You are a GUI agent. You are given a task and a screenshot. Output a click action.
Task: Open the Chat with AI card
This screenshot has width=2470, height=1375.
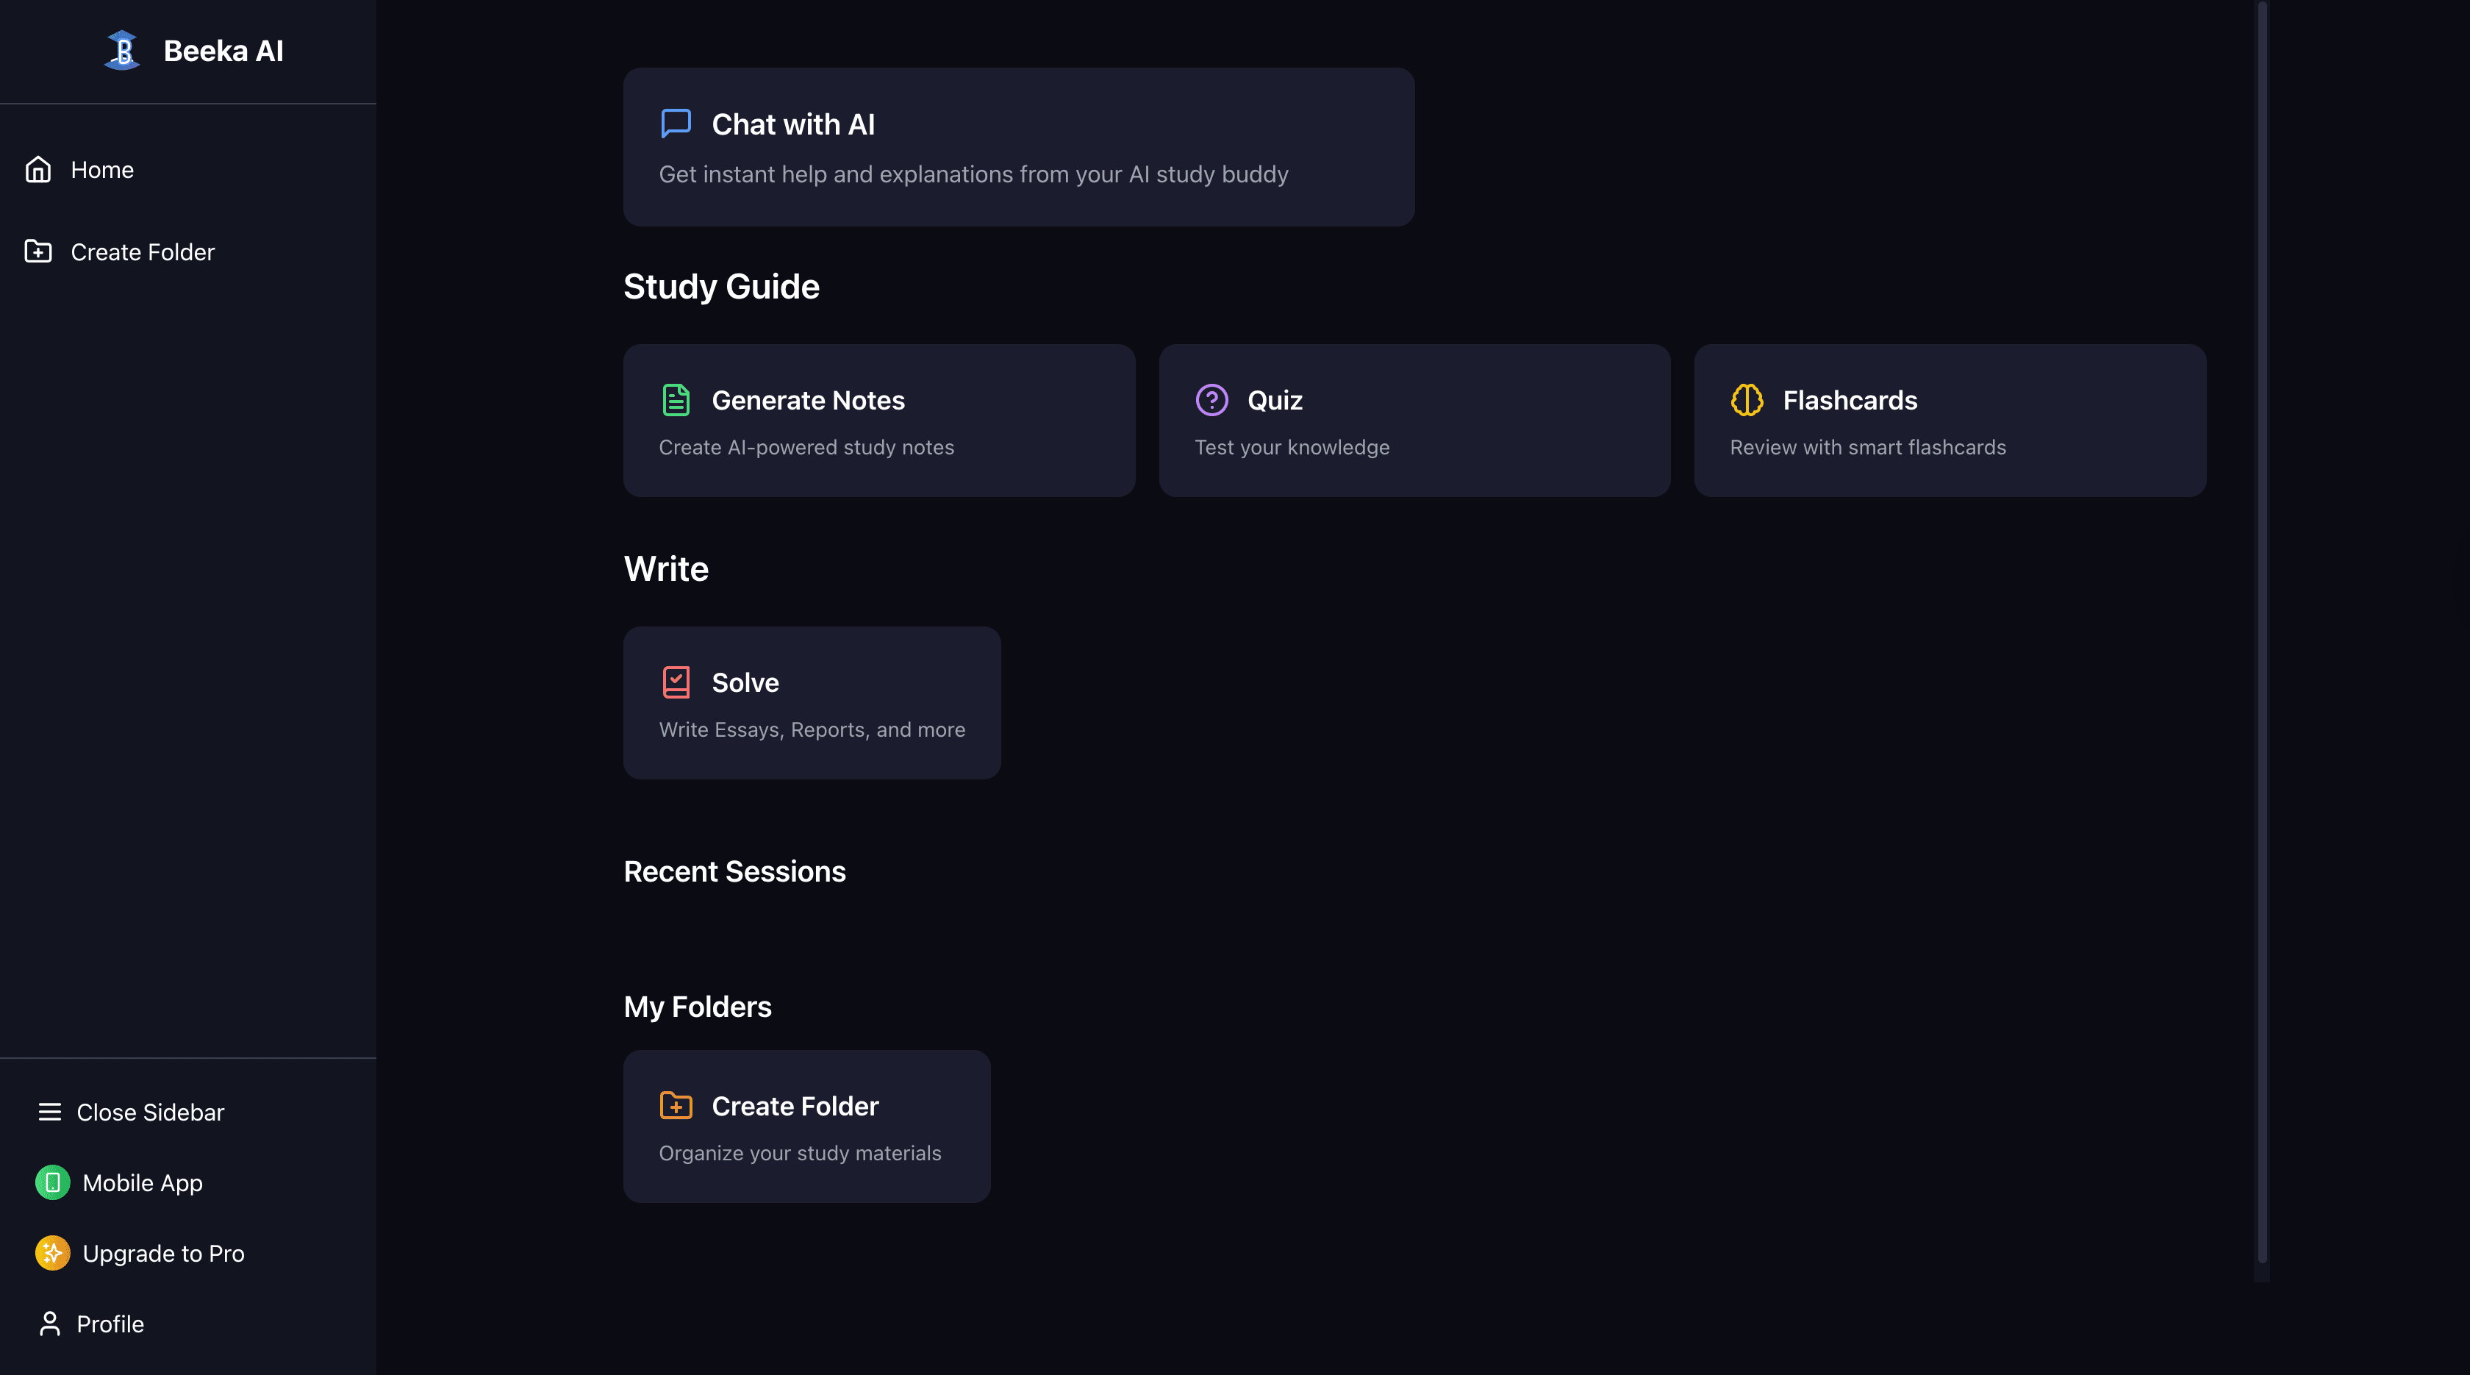tap(1018, 147)
